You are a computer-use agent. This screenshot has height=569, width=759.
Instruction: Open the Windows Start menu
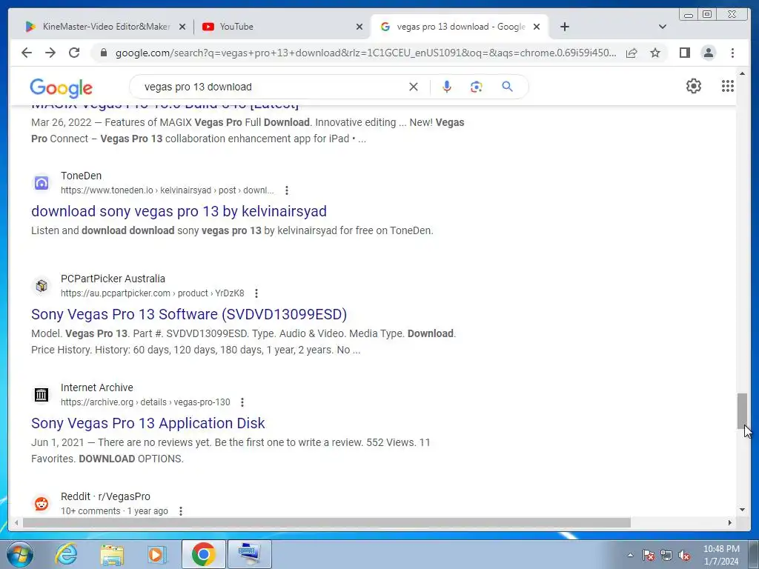pos(19,554)
